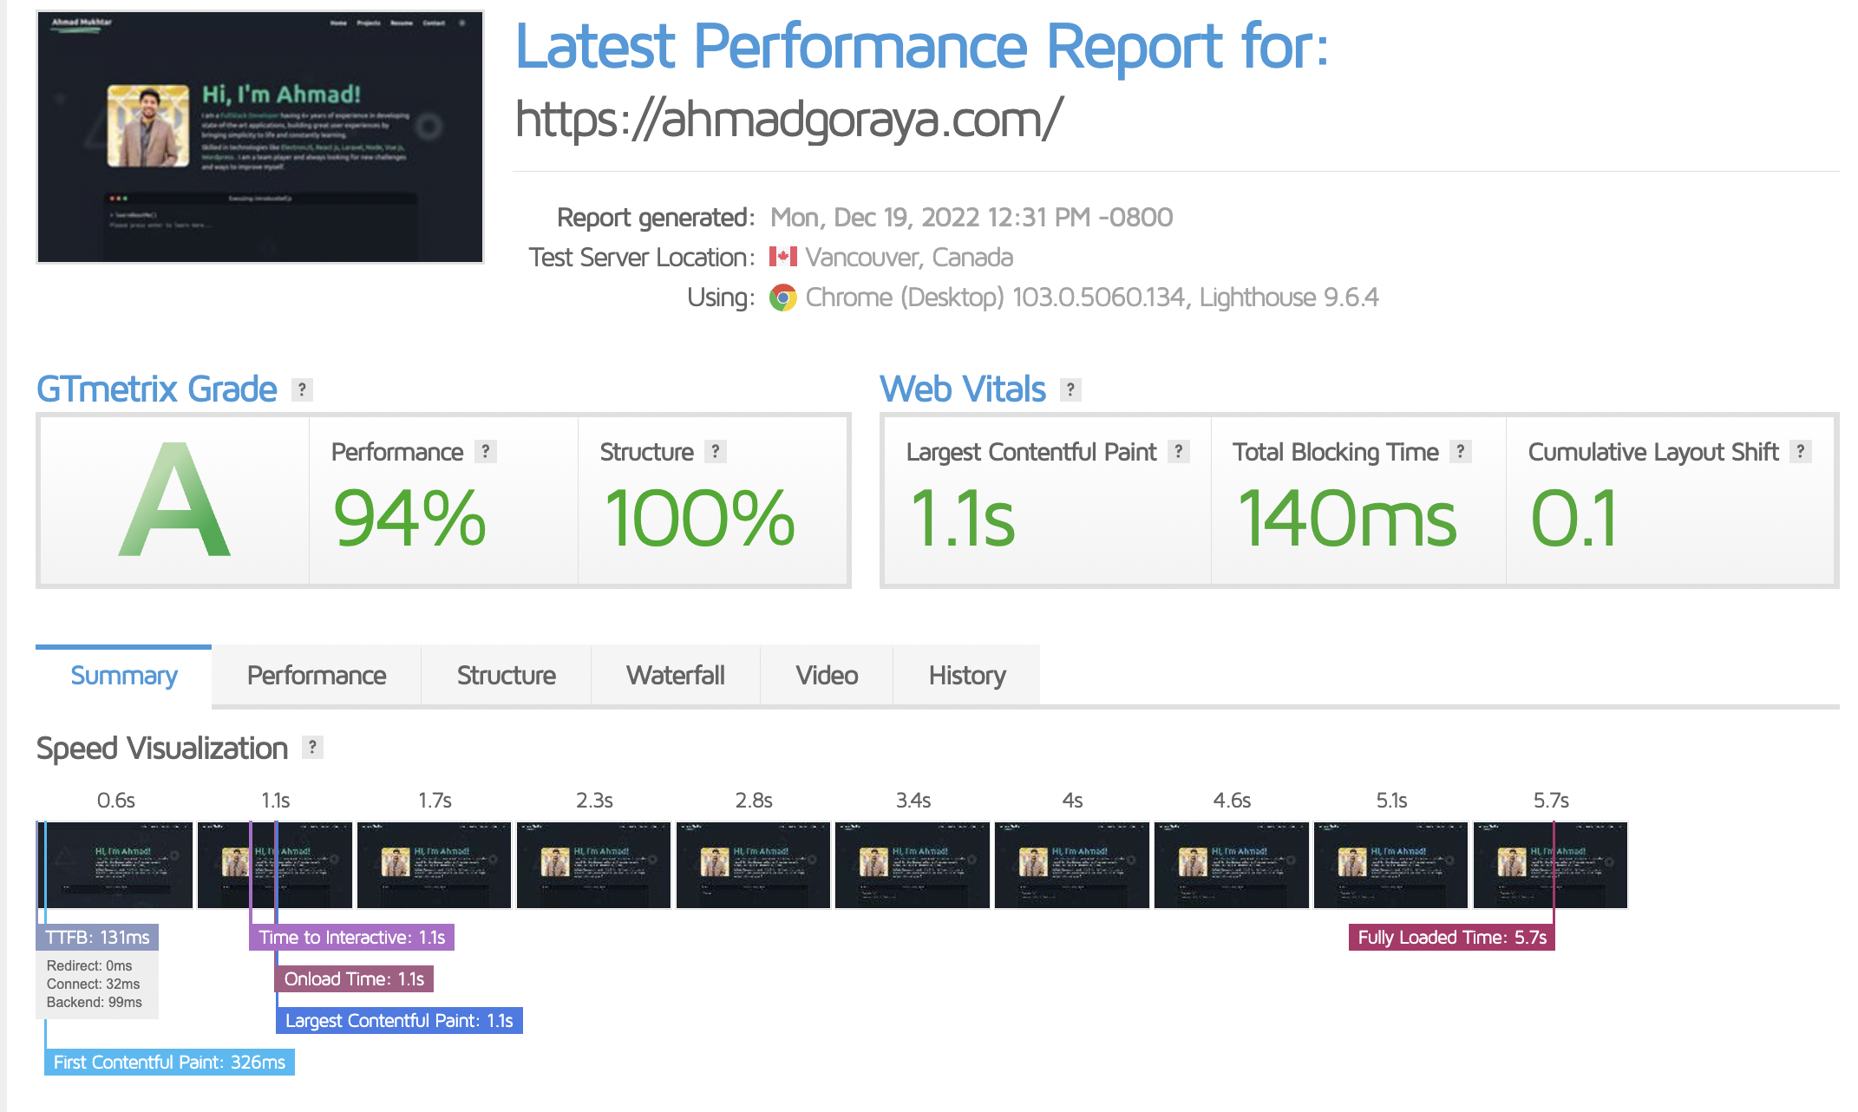1858x1112 pixels.
Task: Click the 1.1s filmstrip frame
Action: pos(275,865)
